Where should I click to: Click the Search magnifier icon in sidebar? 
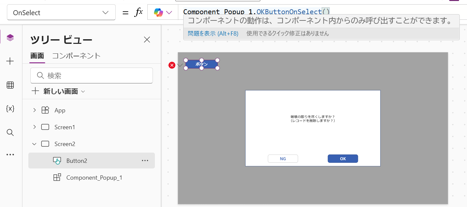coord(10,133)
